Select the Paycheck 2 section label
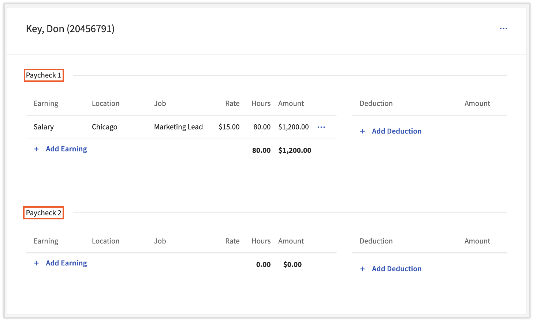This screenshot has width=533, height=321. (x=43, y=212)
